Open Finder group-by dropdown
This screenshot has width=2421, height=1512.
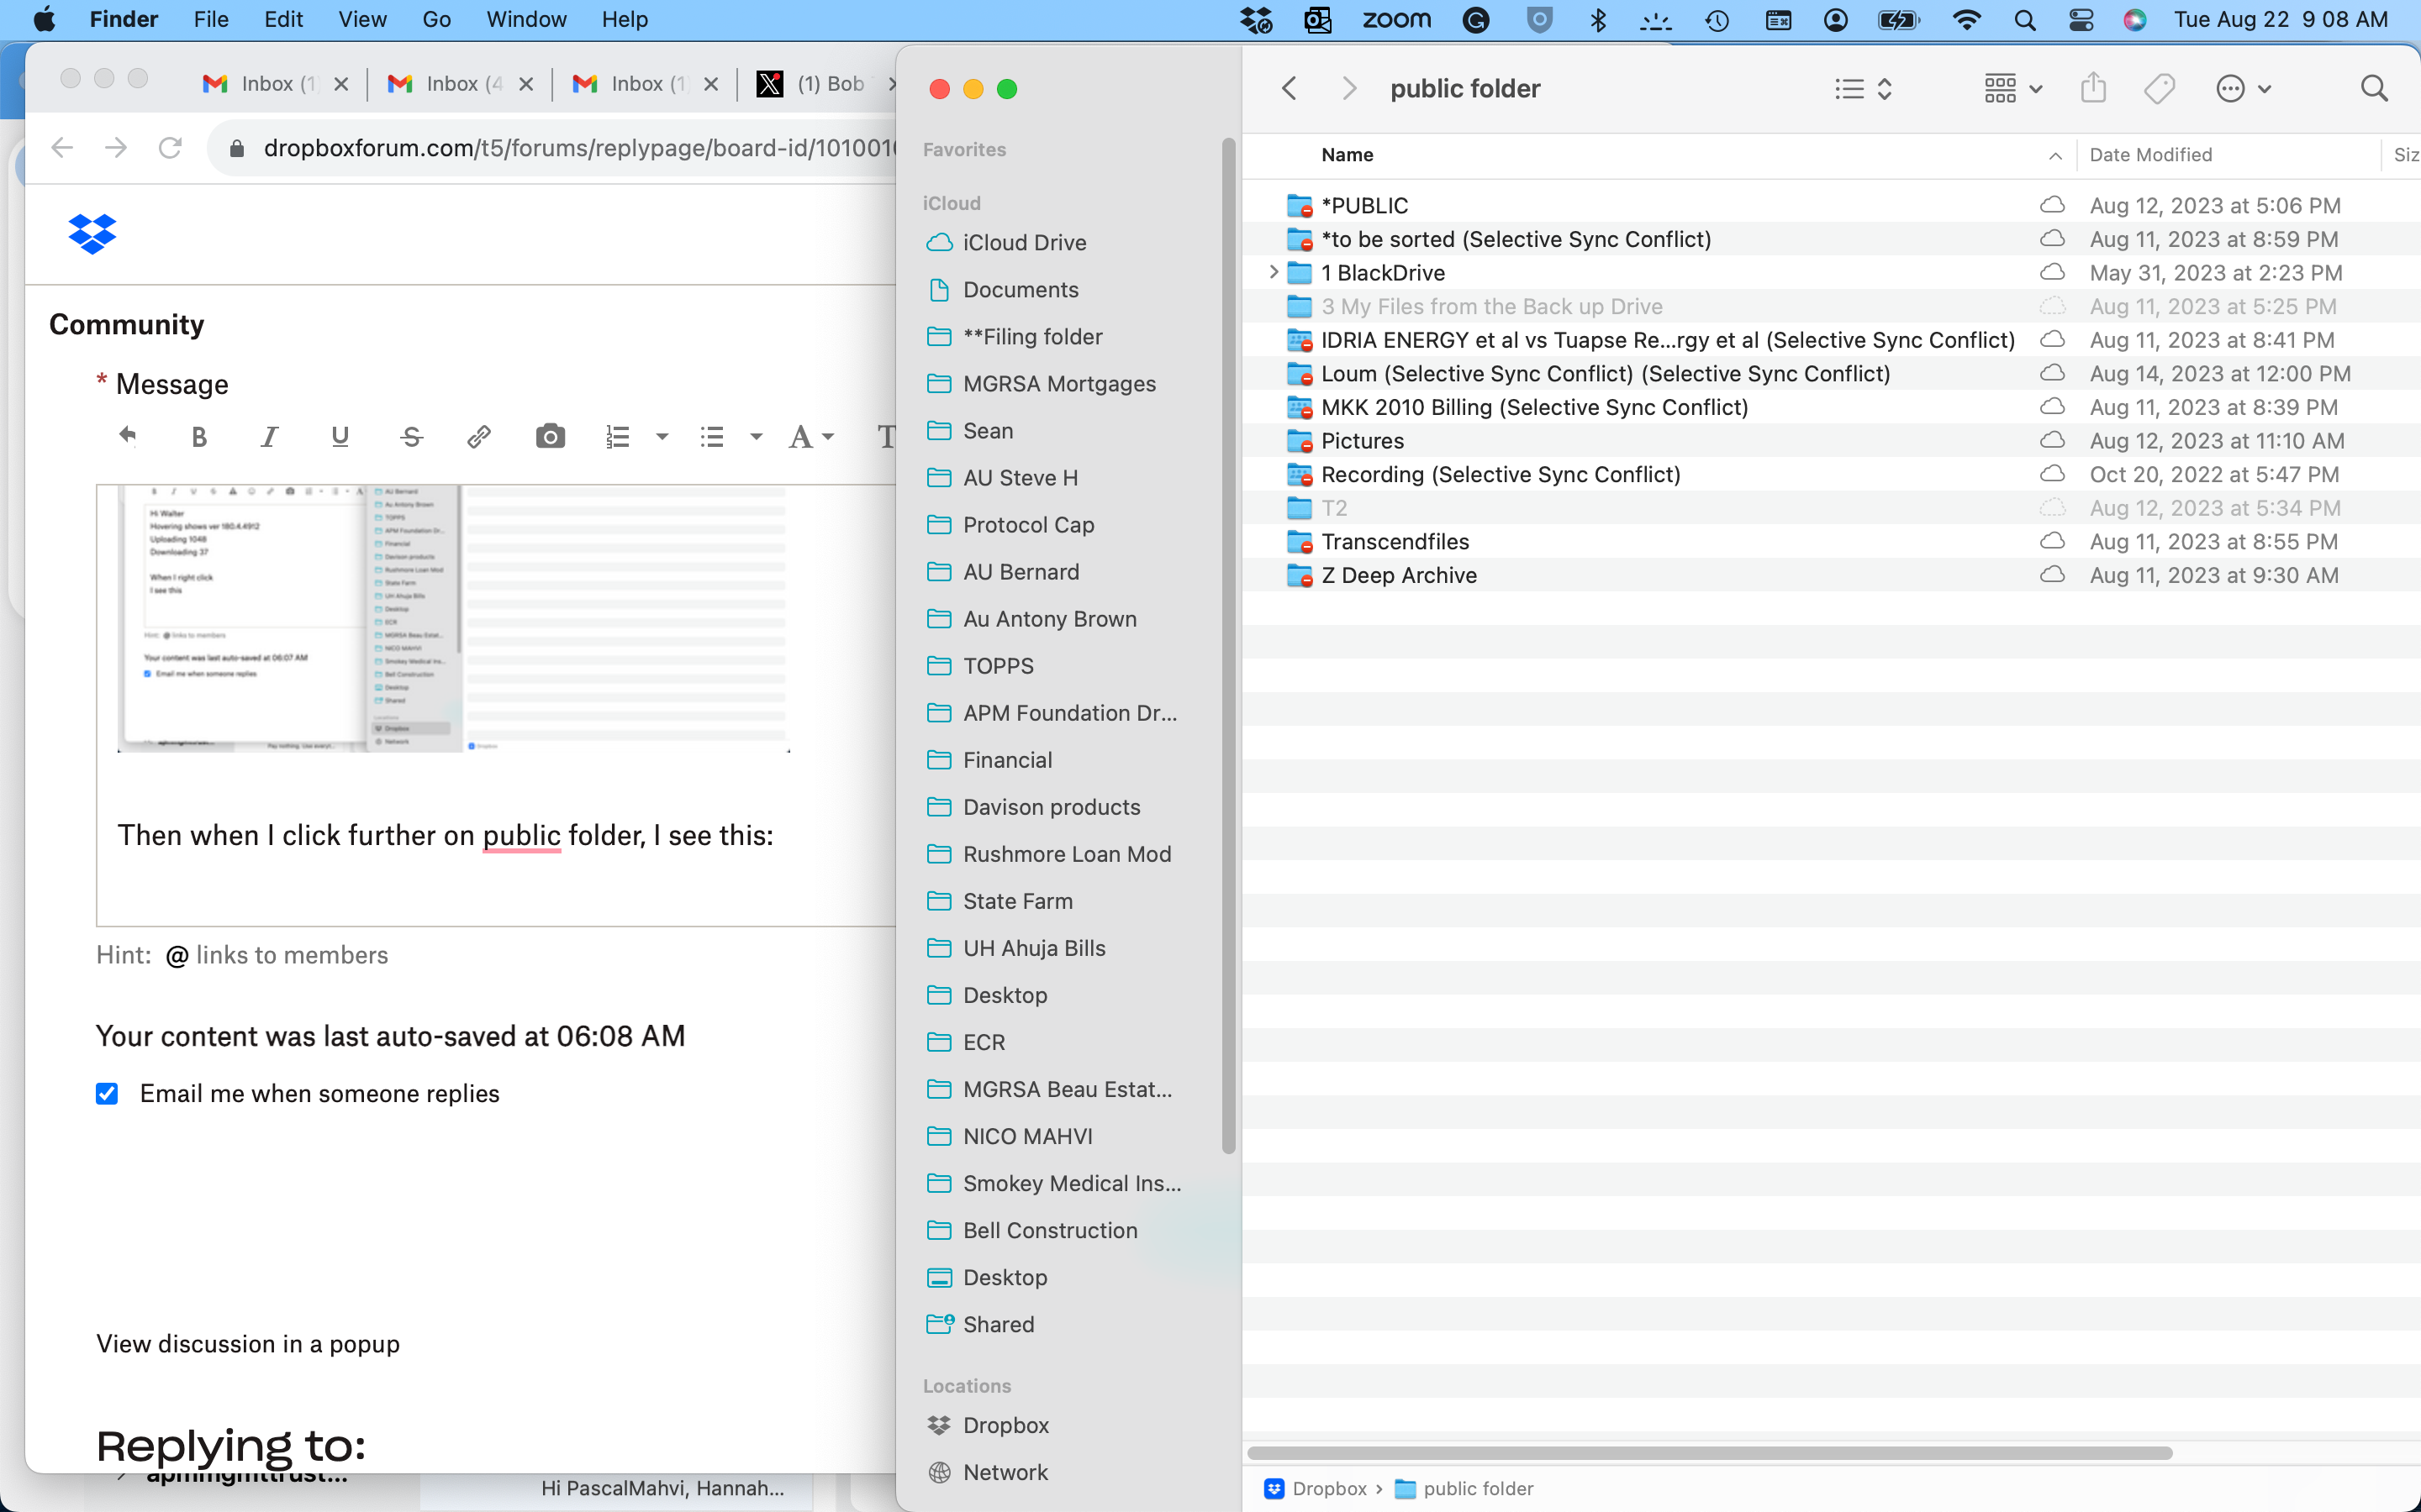[2012, 89]
